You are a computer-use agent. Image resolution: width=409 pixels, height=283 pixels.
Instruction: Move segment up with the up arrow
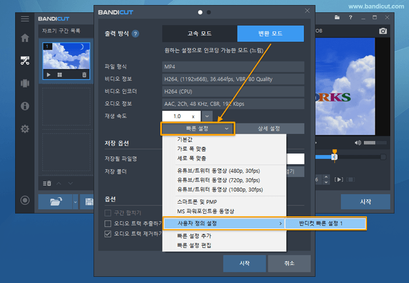pyautogui.click(x=59, y=183)
